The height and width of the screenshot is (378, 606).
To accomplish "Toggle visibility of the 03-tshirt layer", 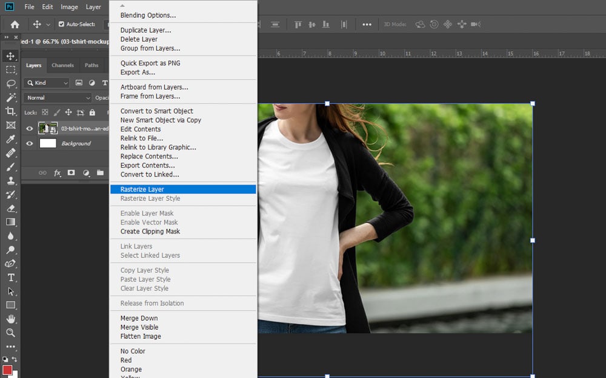I will click(x=28, y=128).
